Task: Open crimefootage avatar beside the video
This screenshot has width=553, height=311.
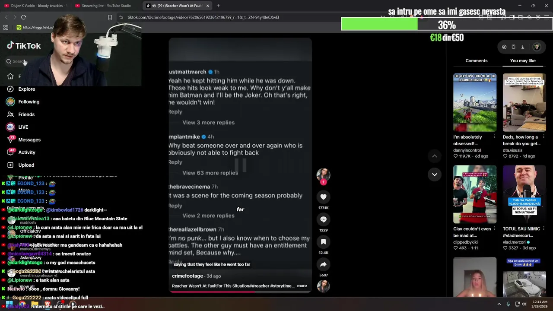Action: pos(323,174)
